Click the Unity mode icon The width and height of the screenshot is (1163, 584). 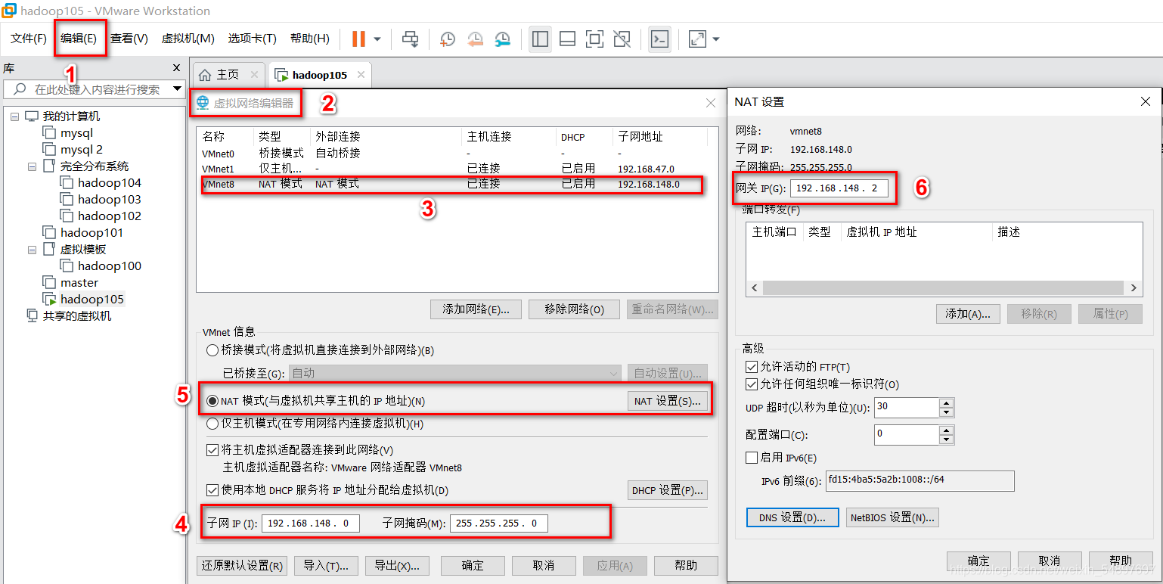point(622,39)
